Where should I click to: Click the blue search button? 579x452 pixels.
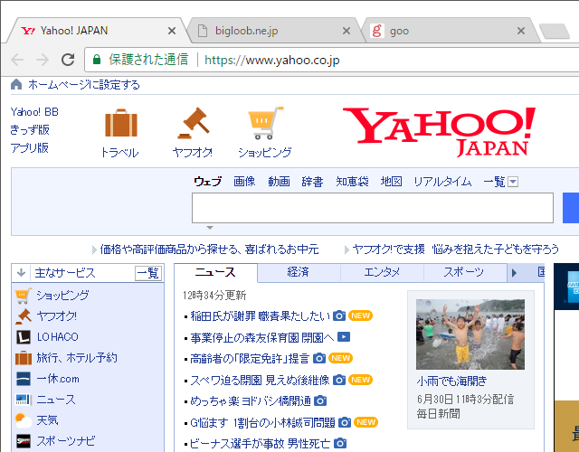pos(571,208)
